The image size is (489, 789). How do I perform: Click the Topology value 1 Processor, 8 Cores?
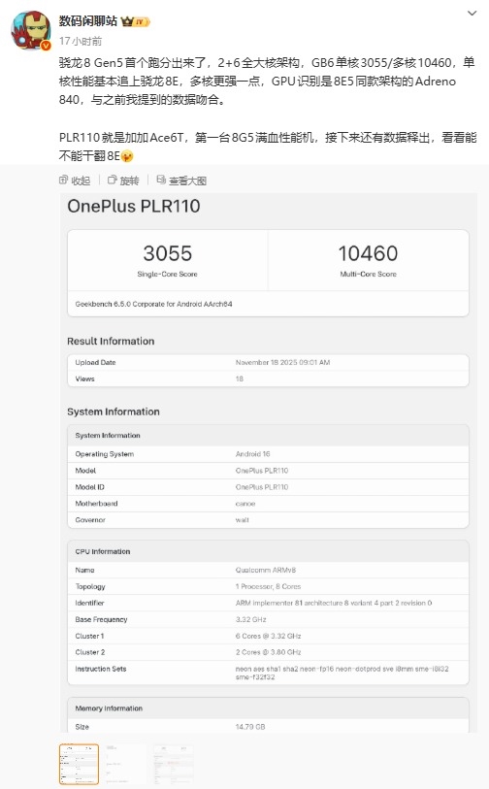tap(268, 587)
